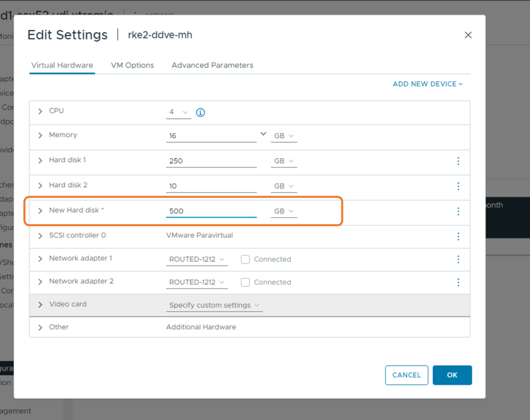530x420 pixels.
Task: Open New Hard disk actions menu
Action: pos(458,211)
